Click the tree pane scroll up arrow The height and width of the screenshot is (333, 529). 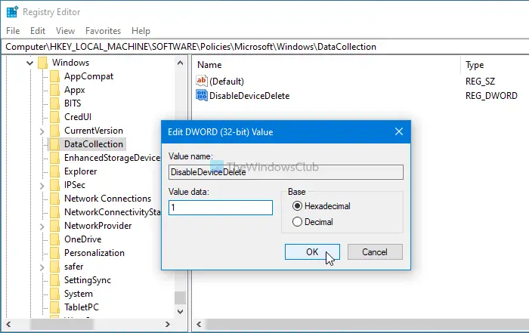click(180, 63)
